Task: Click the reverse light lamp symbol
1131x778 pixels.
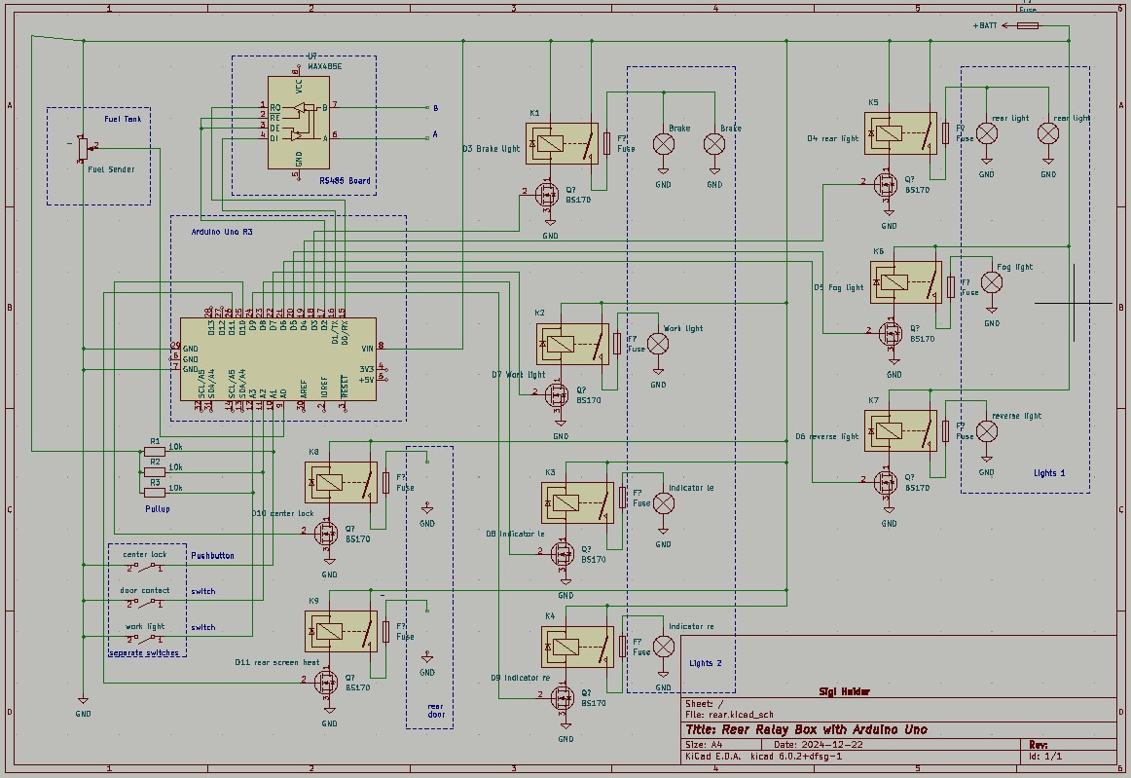Action: click(986, 431)
